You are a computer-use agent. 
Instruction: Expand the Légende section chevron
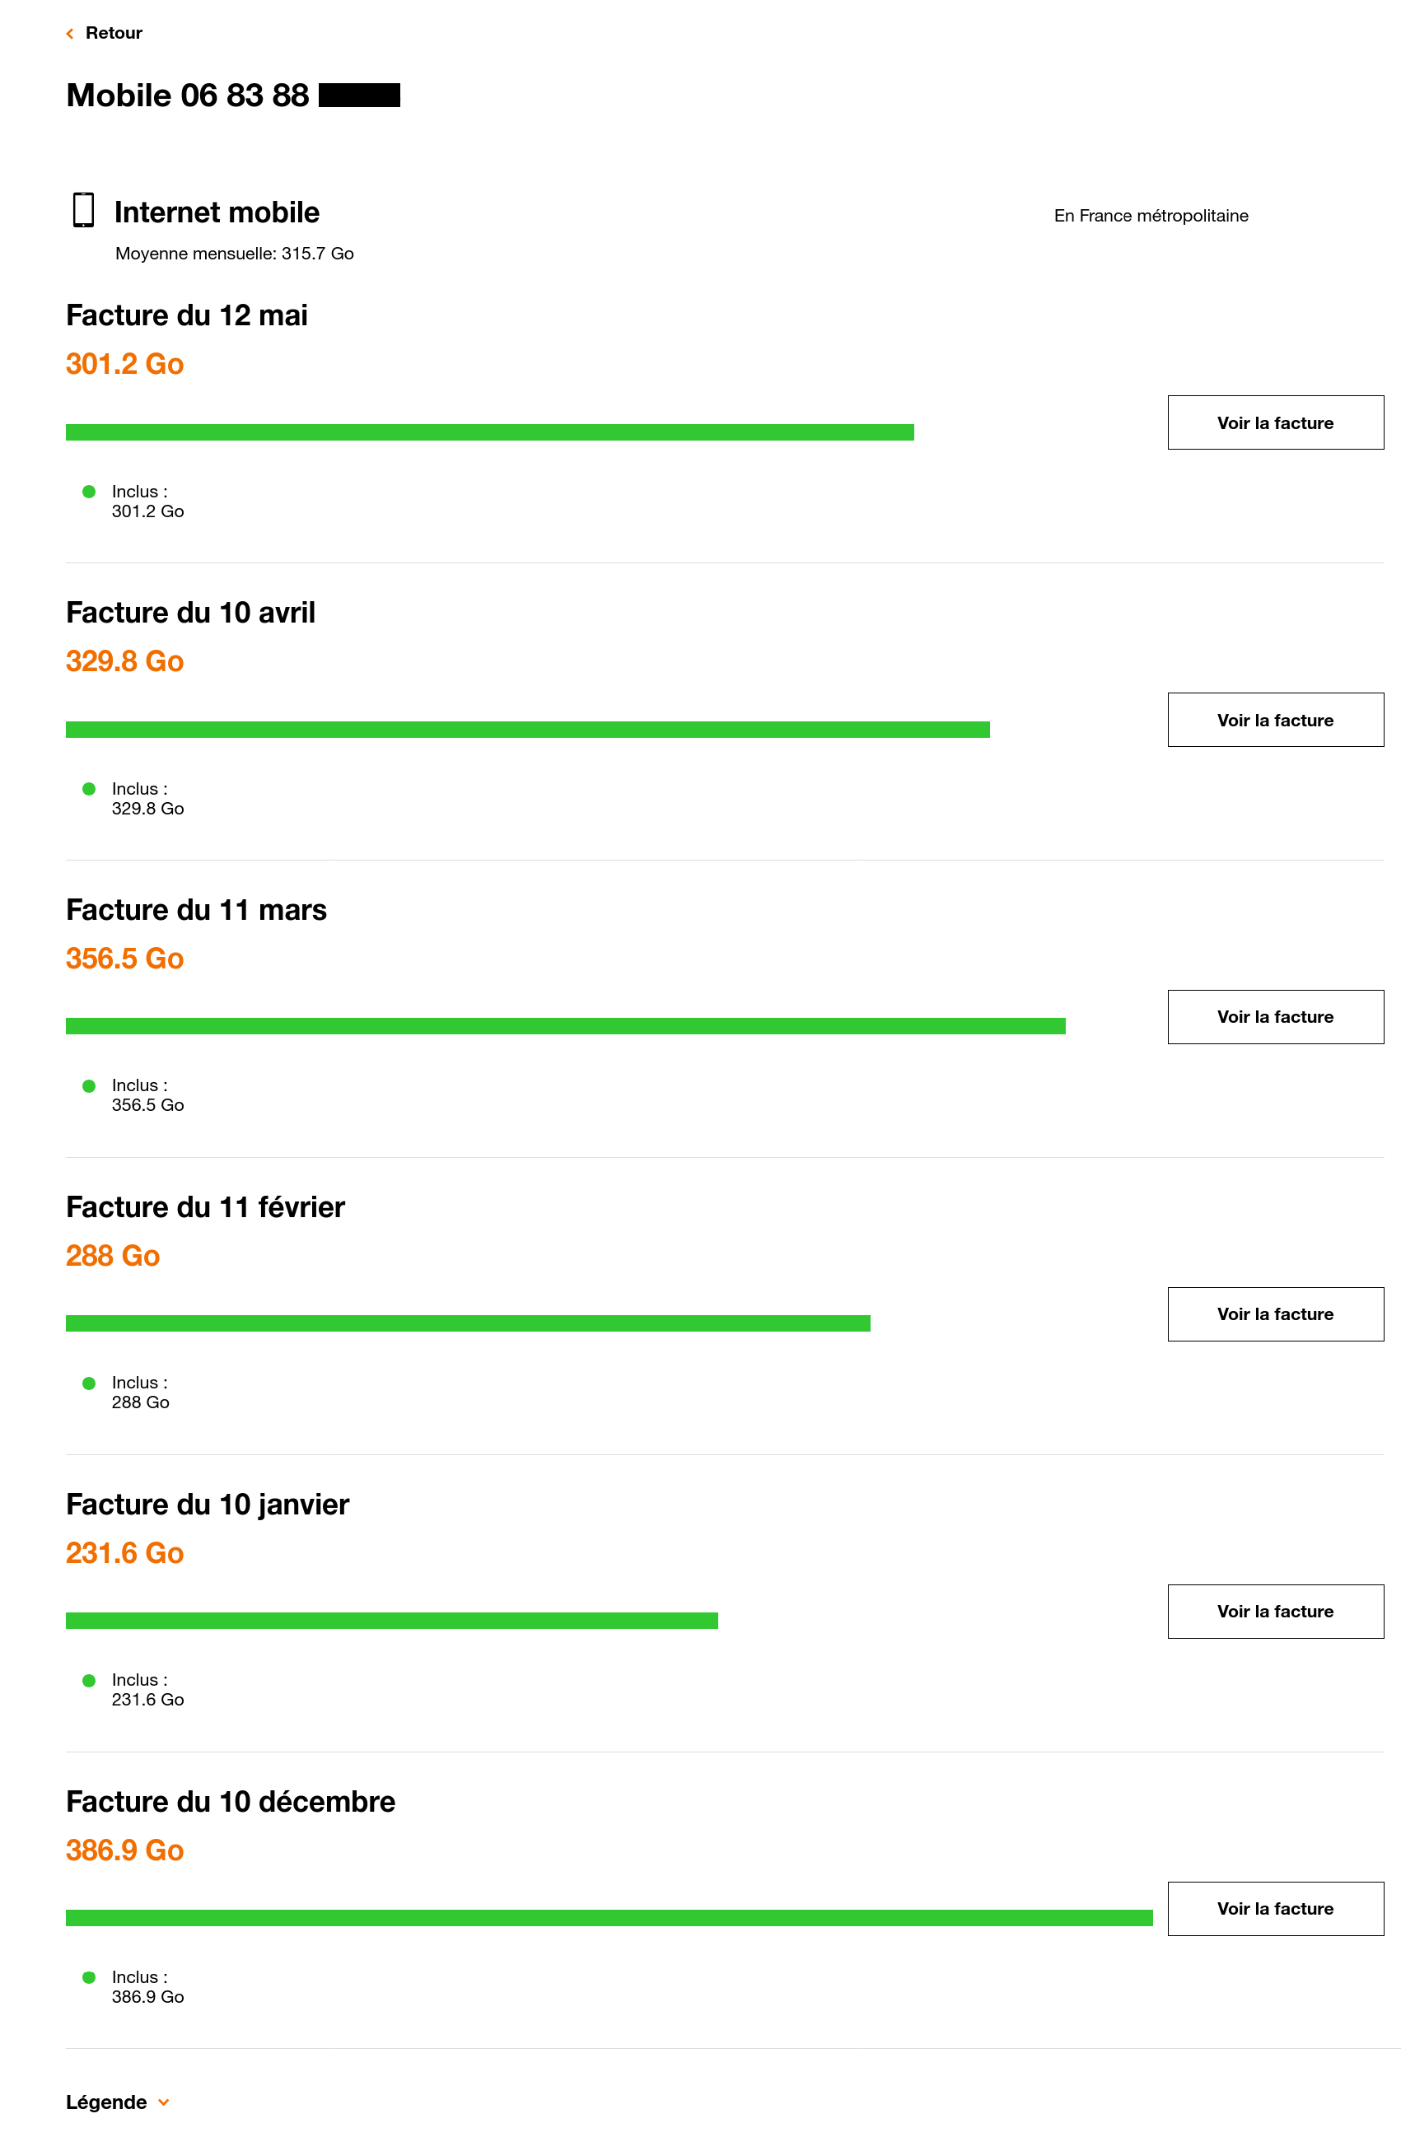[164, 2102]
